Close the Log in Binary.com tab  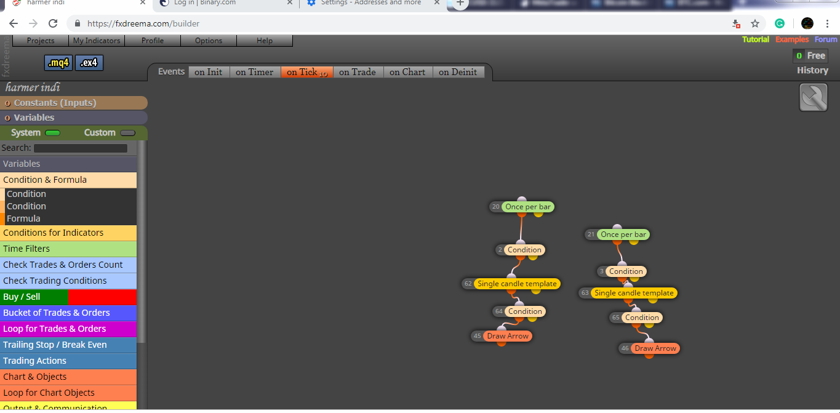point(290,3)
